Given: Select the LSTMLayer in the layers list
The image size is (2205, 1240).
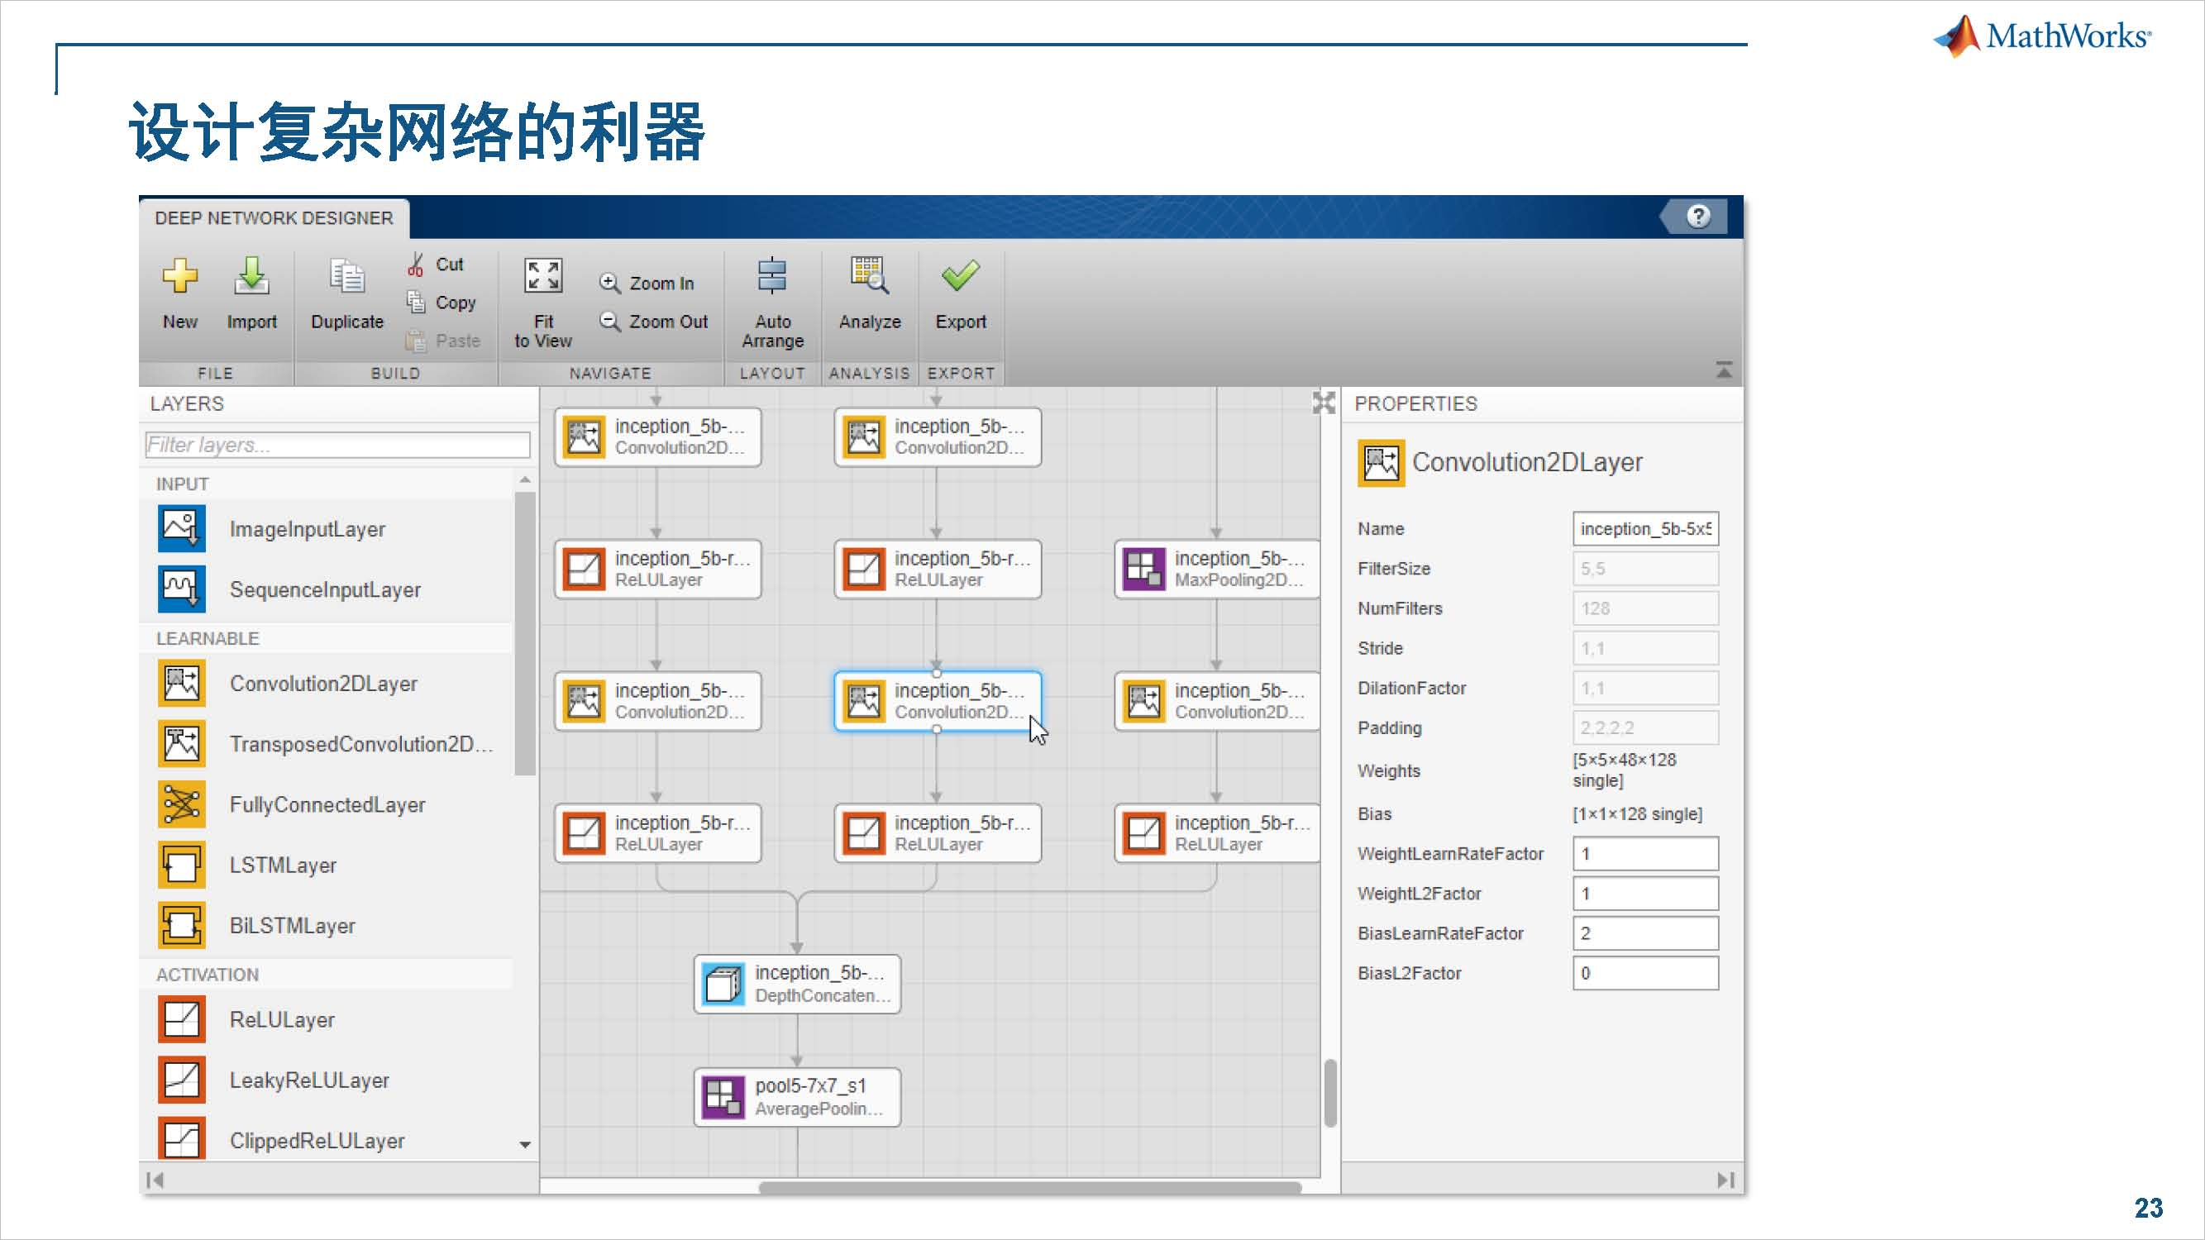Looking at the screenshot, I should click(x=283, y=866).
